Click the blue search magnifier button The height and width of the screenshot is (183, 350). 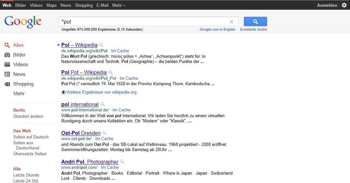click(x=255, y=22)
